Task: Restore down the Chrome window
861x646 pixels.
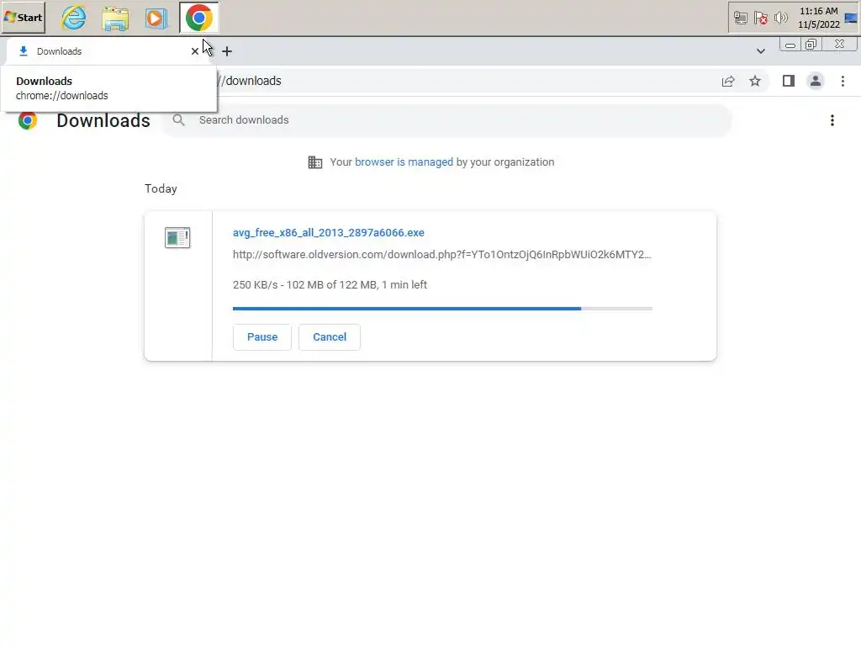Action: tap(811, 45)
